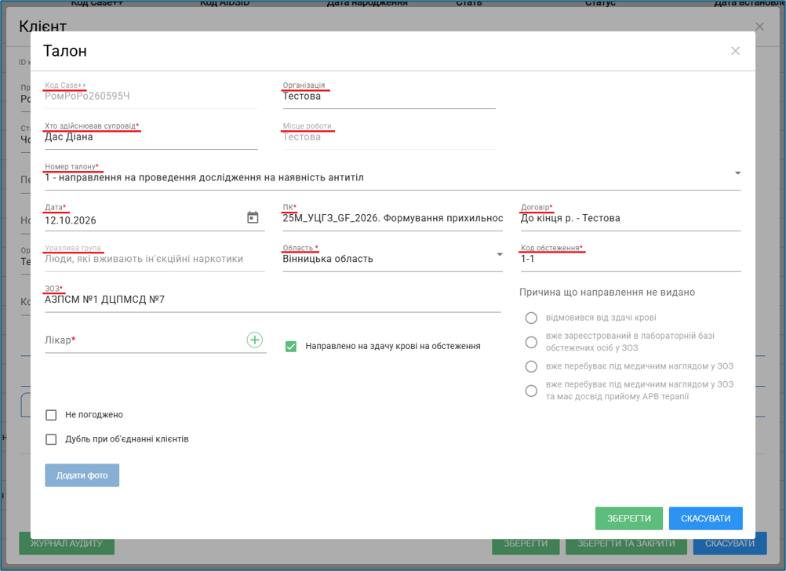Tick 'Дубль при об'єднанні клієнтів' checkbox

(51, 439)
